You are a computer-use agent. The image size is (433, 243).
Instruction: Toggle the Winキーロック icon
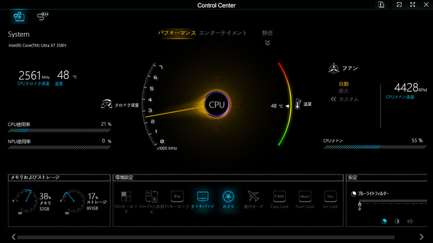point(126,197)
